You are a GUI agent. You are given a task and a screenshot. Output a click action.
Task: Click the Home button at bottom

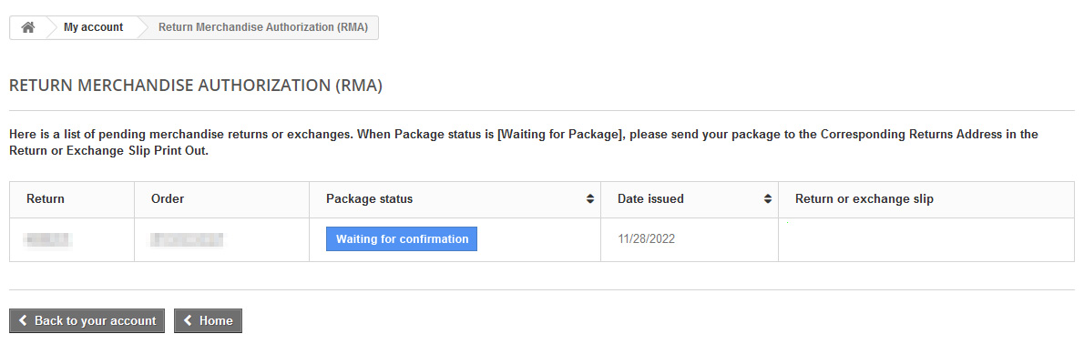[208, 320]
